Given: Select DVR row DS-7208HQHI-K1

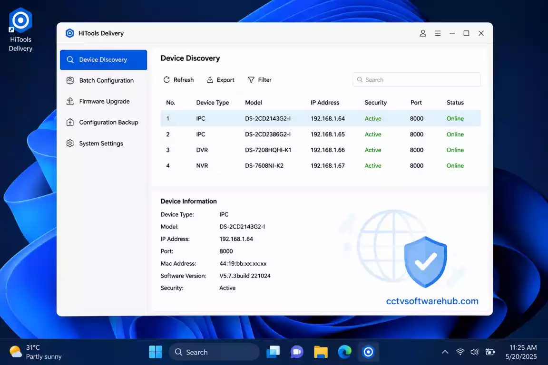Looking at the screenshot, I should [x=321, y=150].
